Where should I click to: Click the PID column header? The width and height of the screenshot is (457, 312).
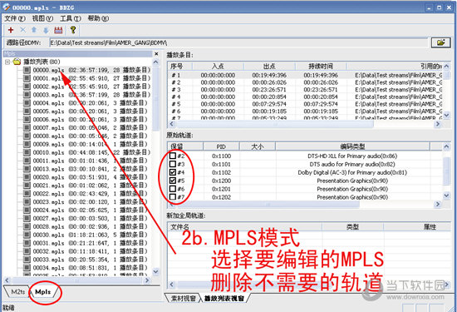tap(221, 146)
